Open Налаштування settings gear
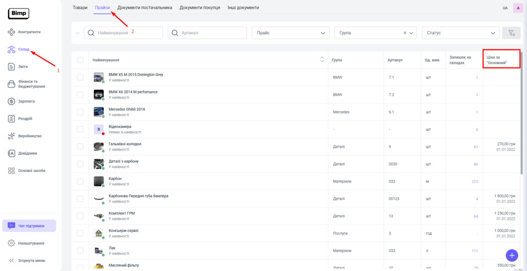Screen dimensions: 527x271 coord(11,243)
